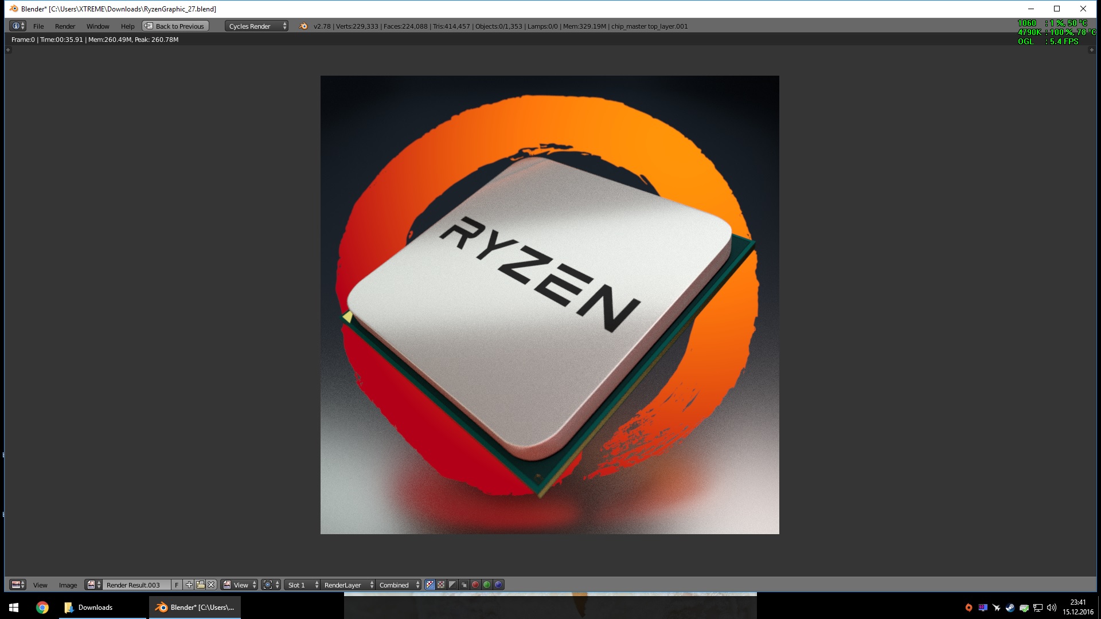1101x619 pixels.
Task: Click the Origin tray icon
Action: [x=969, y=608]
